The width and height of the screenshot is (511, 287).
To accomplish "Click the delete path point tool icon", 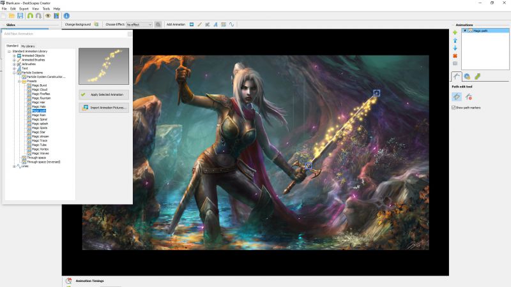I will tap(469, 97).
